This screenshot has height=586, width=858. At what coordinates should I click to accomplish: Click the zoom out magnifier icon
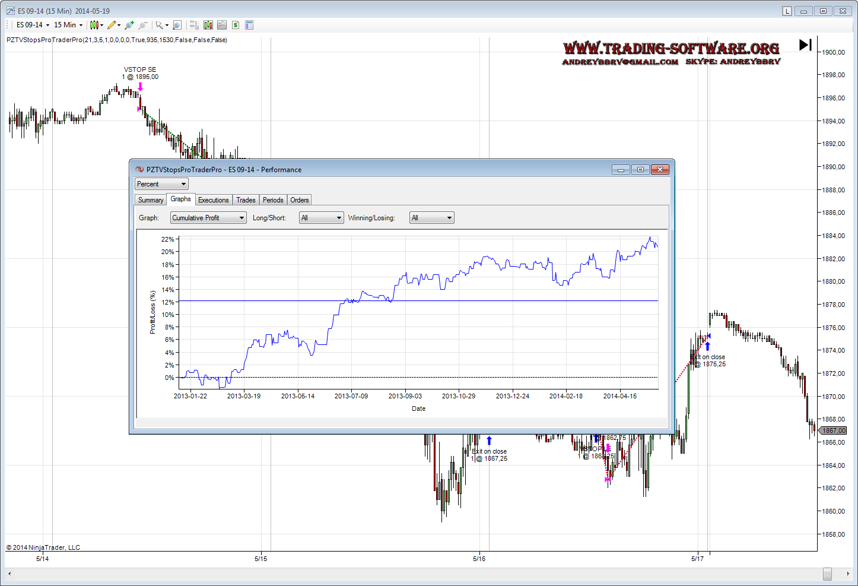142,25
